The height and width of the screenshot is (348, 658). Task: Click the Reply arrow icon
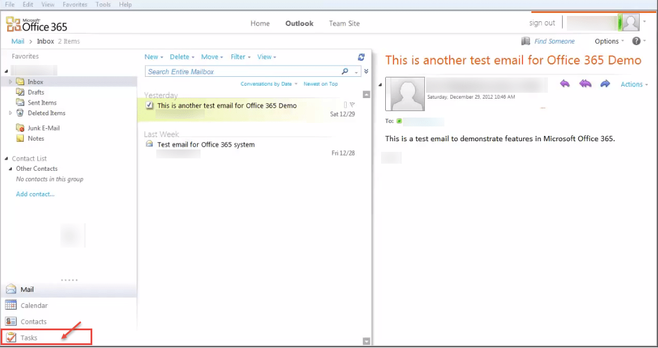[x=565, y=84]
